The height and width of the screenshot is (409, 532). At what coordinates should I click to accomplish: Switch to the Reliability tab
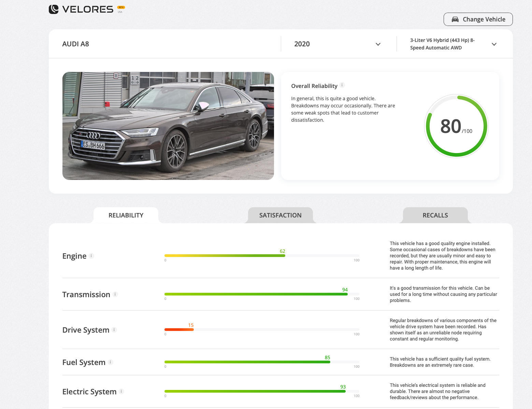(126, 215)
